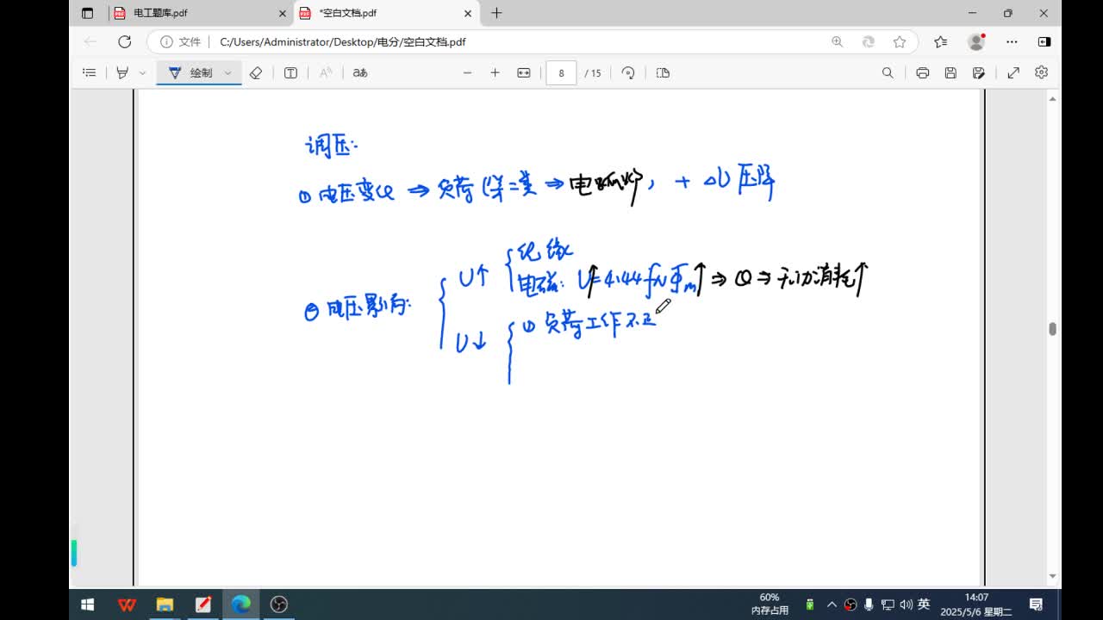Click the translate aあ button

point(360,72)
